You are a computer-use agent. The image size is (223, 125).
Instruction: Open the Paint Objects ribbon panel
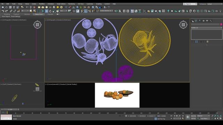(x=6, y=16)
